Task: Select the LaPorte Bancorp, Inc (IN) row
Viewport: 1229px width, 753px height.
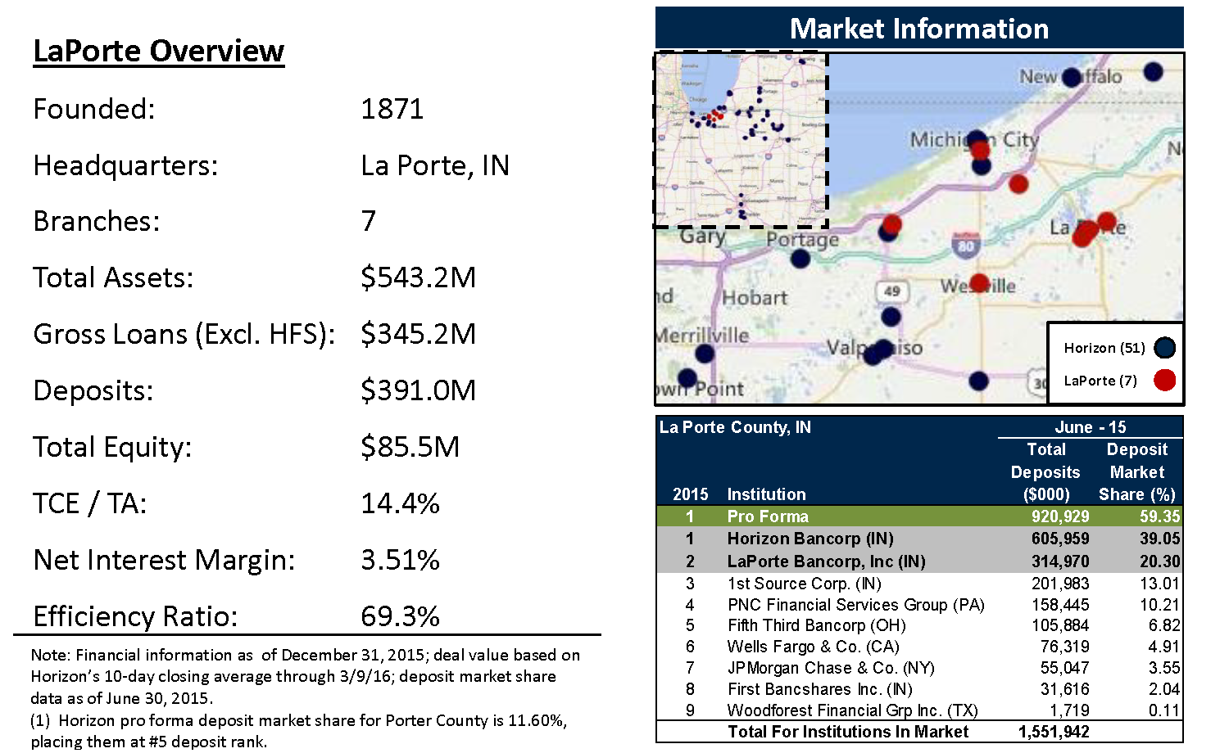Action: click(919, 561)
